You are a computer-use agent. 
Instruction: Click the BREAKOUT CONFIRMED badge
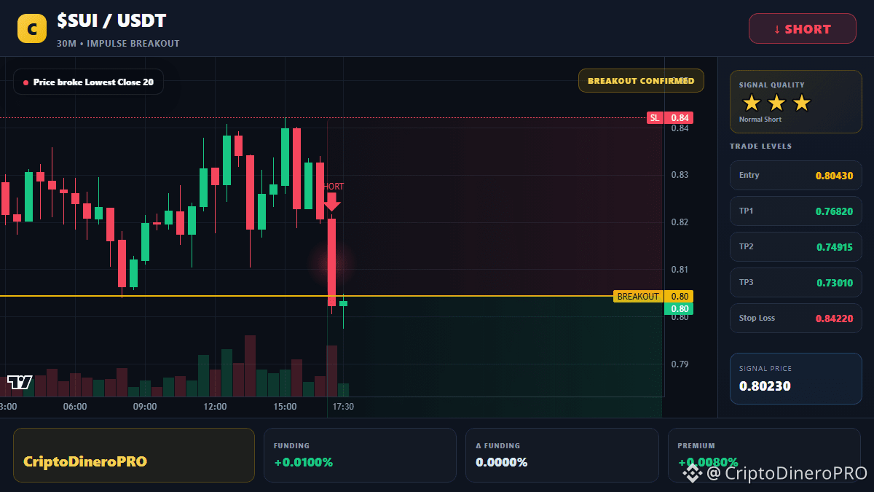641,81
